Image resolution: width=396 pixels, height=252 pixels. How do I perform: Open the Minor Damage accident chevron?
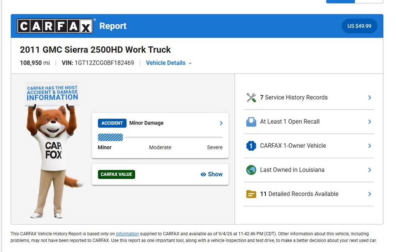[221, 123]
